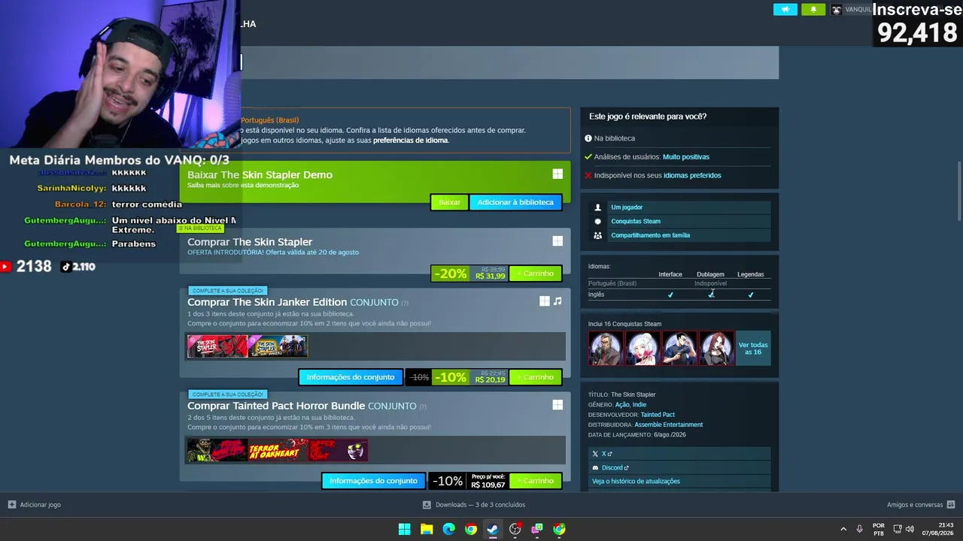Add The Skin Janker Edition to cart

click(536, 377)
